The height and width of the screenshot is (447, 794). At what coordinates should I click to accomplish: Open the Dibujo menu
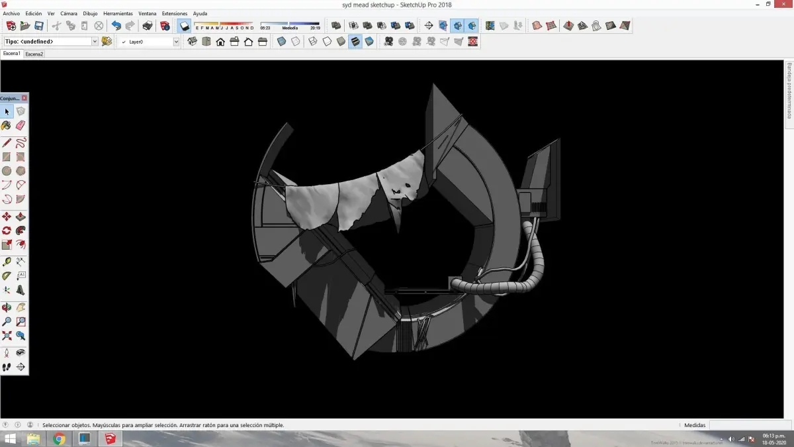coord(90,13)
